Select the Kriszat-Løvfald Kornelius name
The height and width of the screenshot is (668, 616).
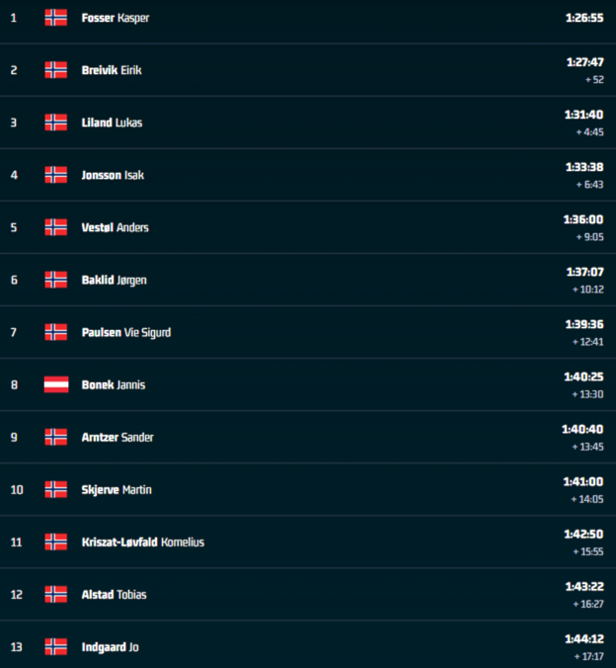(x=143, y=542)
